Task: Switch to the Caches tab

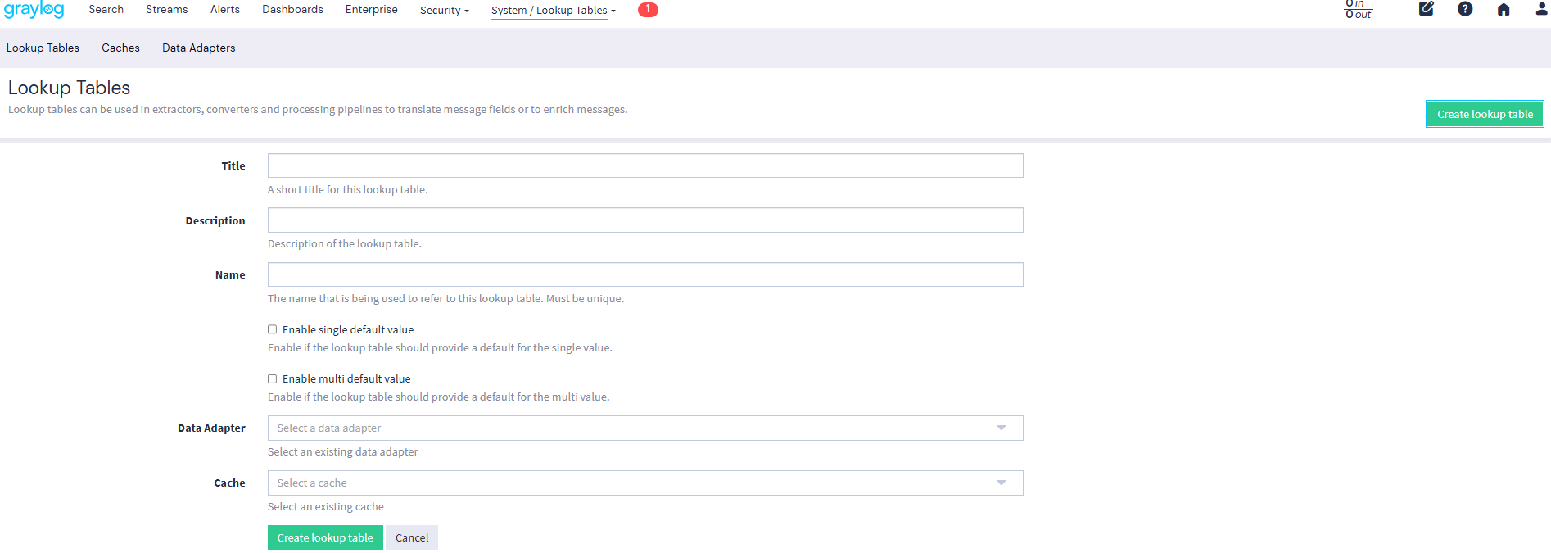Action: click(120, 48)
